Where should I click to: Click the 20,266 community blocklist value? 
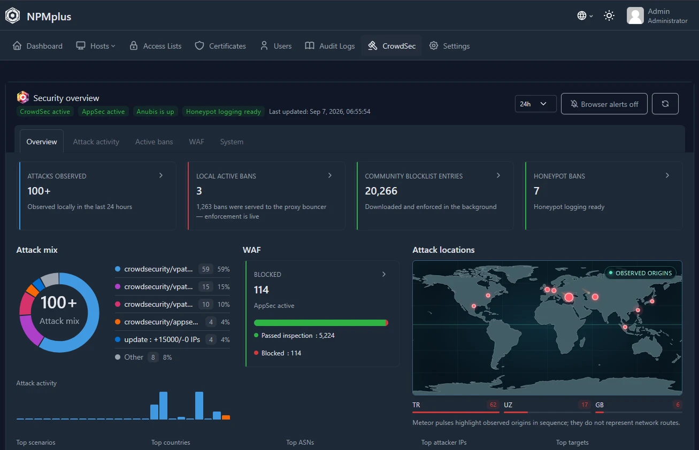coord(381,191)
